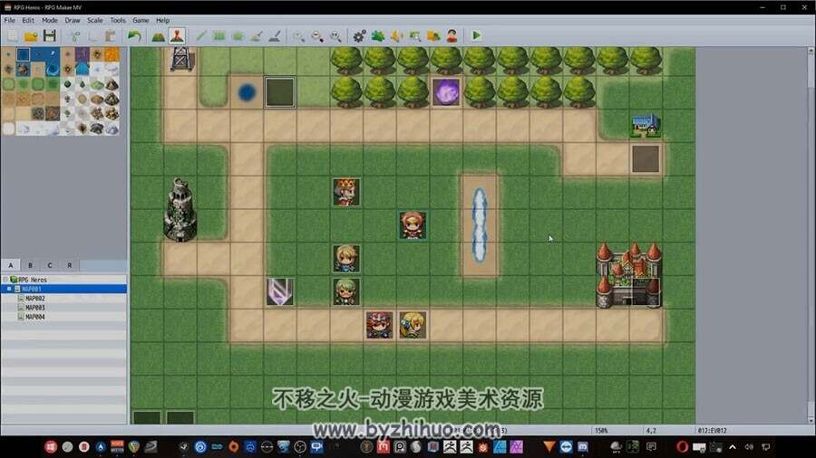Open the Mode menu

click(x=50, y=20)
